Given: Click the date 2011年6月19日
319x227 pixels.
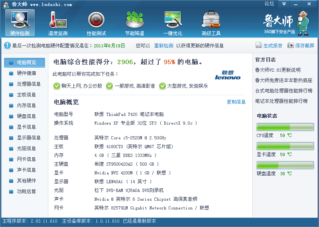Looking at the screenshot, I should (109, 46).
